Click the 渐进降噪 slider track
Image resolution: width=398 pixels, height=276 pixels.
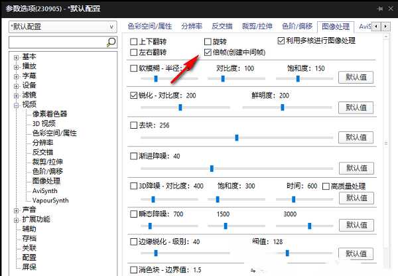point(237,169)
